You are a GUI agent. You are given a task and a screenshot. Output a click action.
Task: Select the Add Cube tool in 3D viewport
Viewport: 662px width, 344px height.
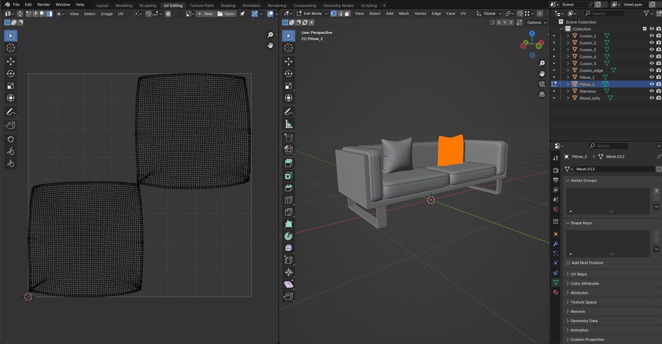pos(289,138)
